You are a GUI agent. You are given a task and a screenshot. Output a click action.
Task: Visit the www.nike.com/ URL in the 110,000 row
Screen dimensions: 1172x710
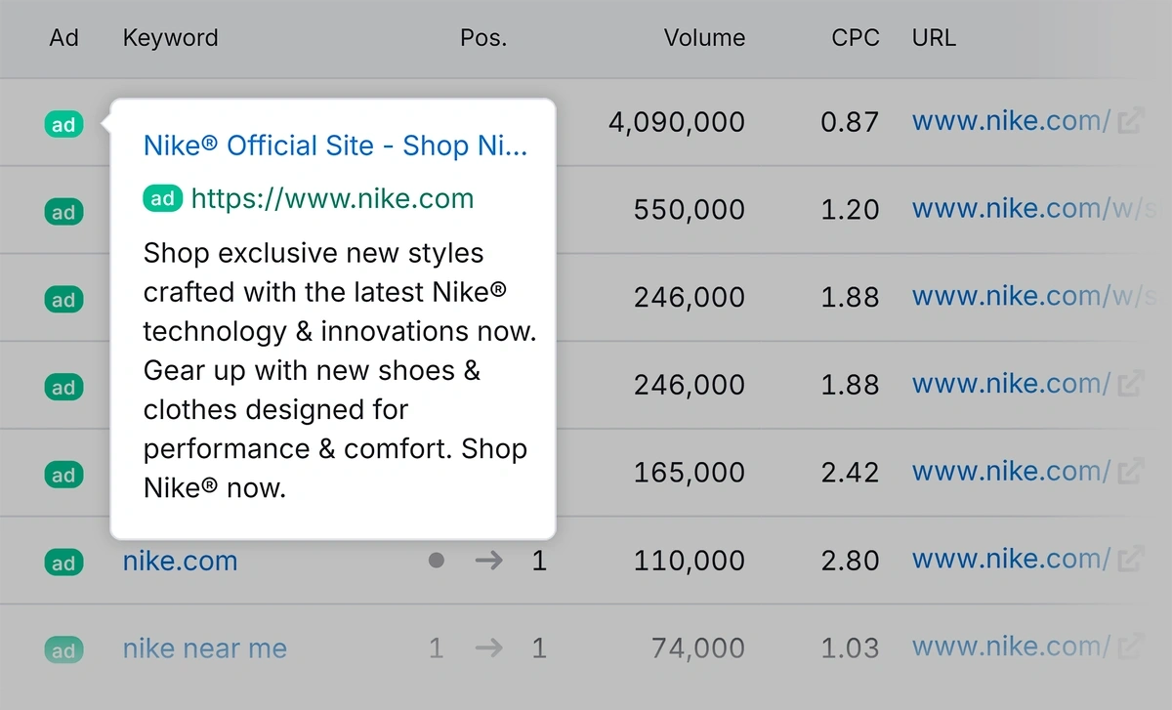(x=1011, y=560)
